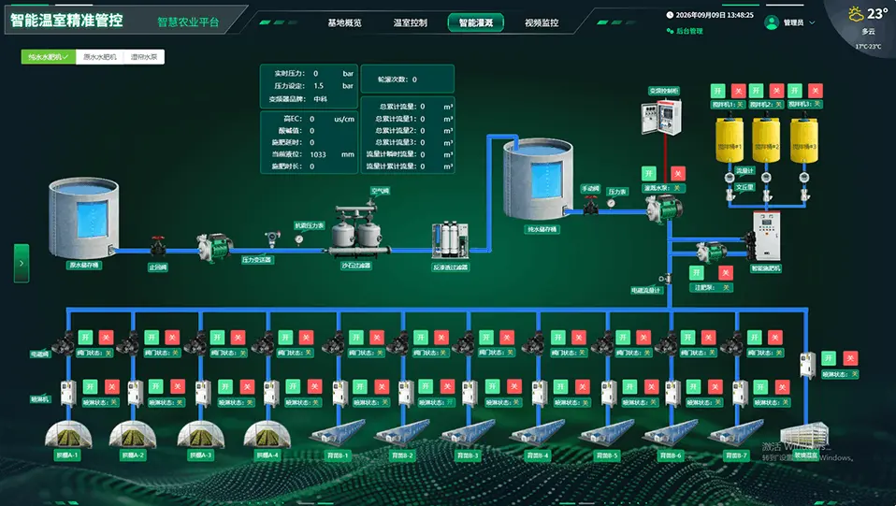The image size is (896, 506).
Task: Stop the sprayer for 拱棚A-4 with 关
Action: click(315, 386)
